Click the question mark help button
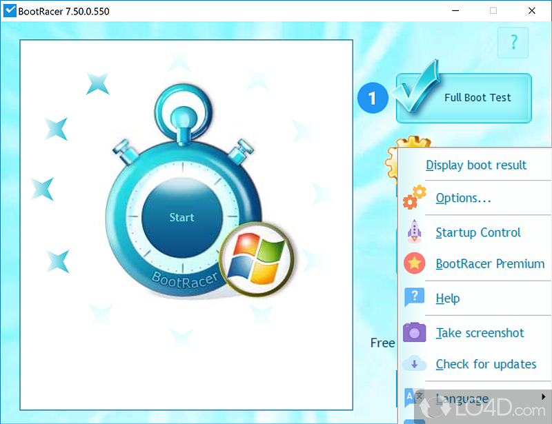This screenshot has width=552, height=424. point(513,43)
